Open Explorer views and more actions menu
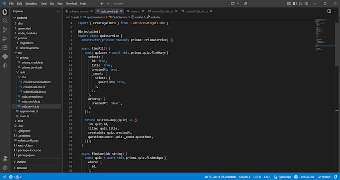 click(x=58, y=11)
